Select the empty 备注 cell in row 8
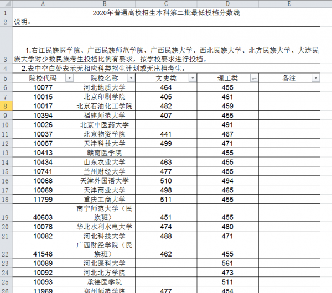Screen dimensions: 332x293 tap(289, 106)
